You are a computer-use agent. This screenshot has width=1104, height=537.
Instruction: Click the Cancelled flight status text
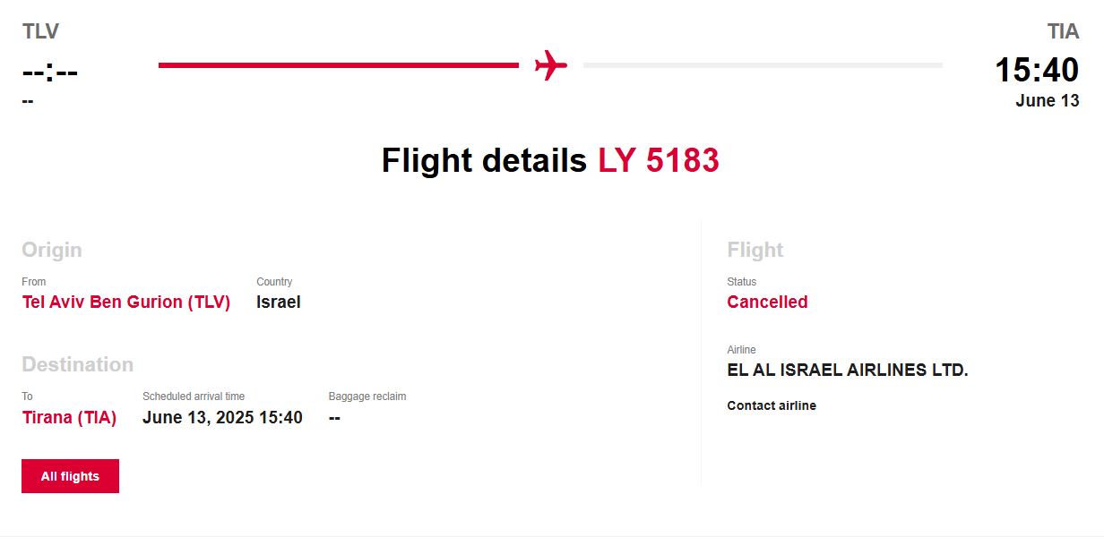click(x=767, y=303)
